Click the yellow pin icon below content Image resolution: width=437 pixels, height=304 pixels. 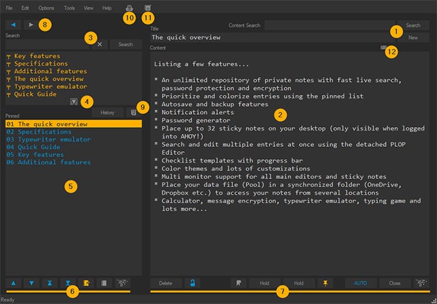click(325, 282)
